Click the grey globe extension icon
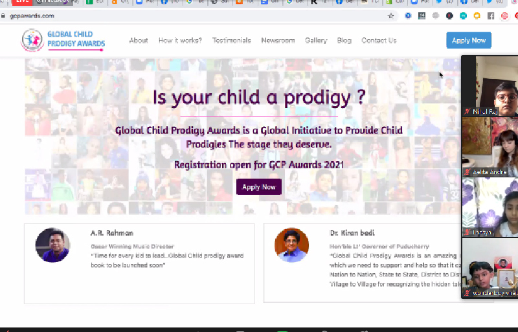 436,16
